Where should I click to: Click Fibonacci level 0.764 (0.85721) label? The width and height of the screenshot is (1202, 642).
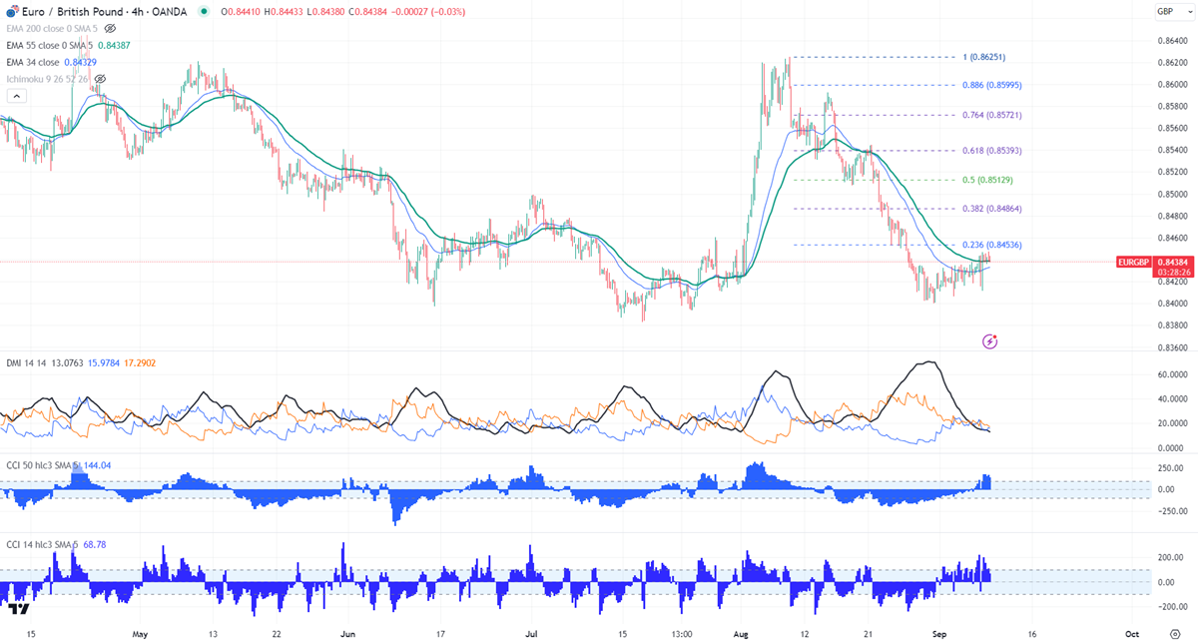click(x=991, y=115)
